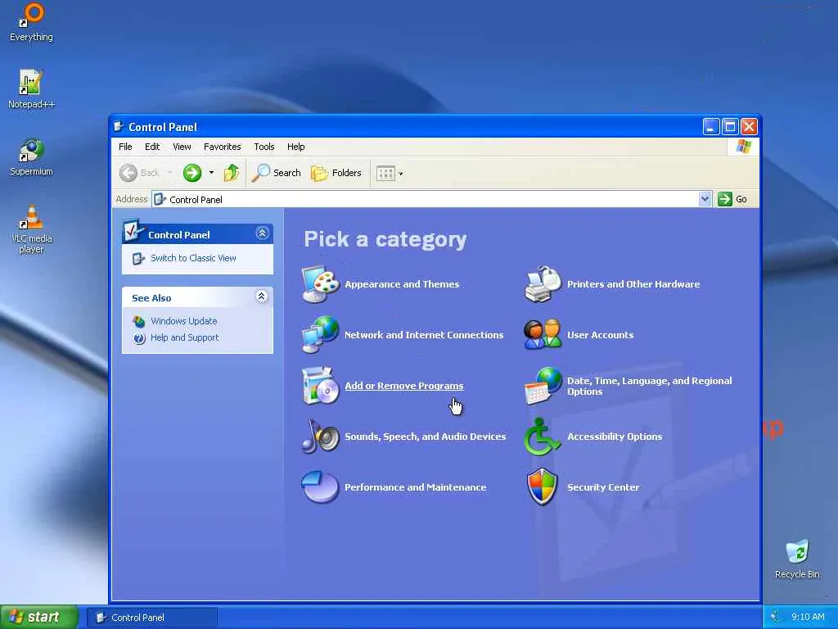Screen dimensions: 838x629
Task: Open the Security Center shield icon
Action: (x=543, y=487)
